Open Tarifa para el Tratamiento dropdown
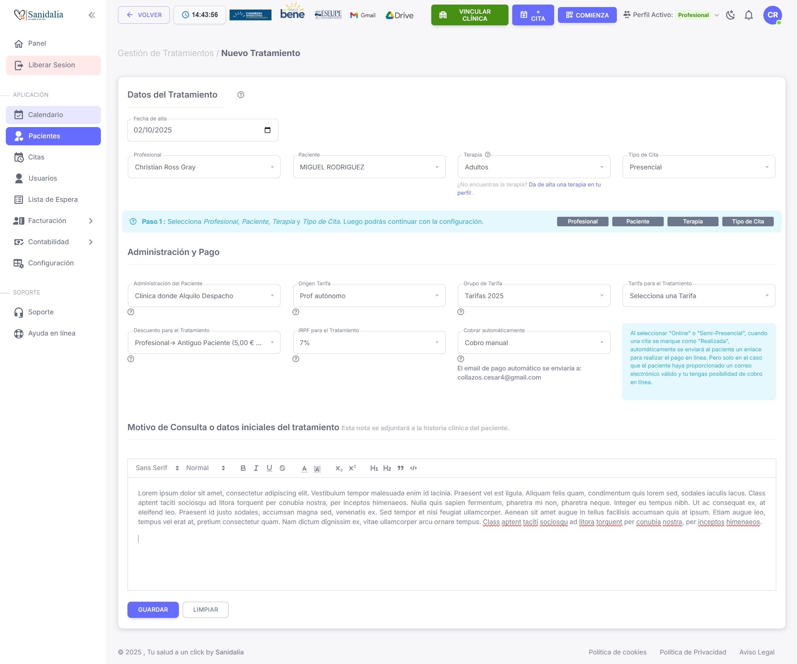 coord(699,296)
